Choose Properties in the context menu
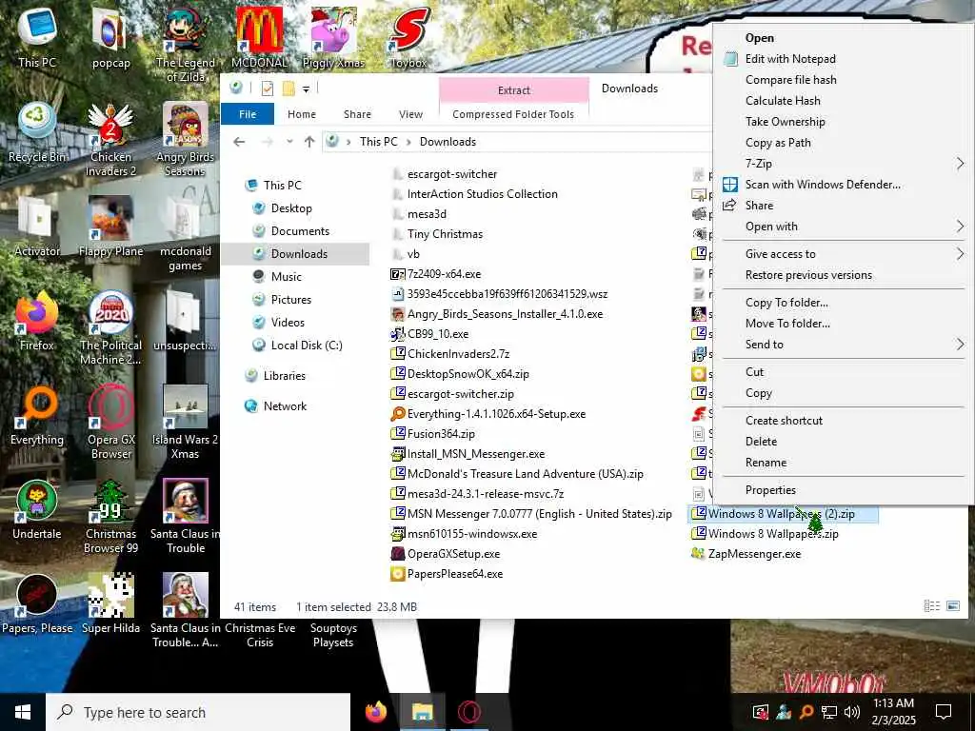Viewport: 975px width, 731px height. [x=843, y=490]
